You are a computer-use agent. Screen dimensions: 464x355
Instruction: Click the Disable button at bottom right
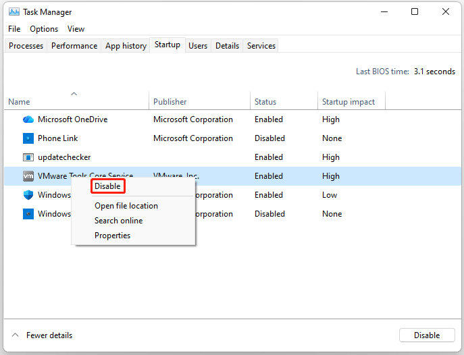coord(427,335)
